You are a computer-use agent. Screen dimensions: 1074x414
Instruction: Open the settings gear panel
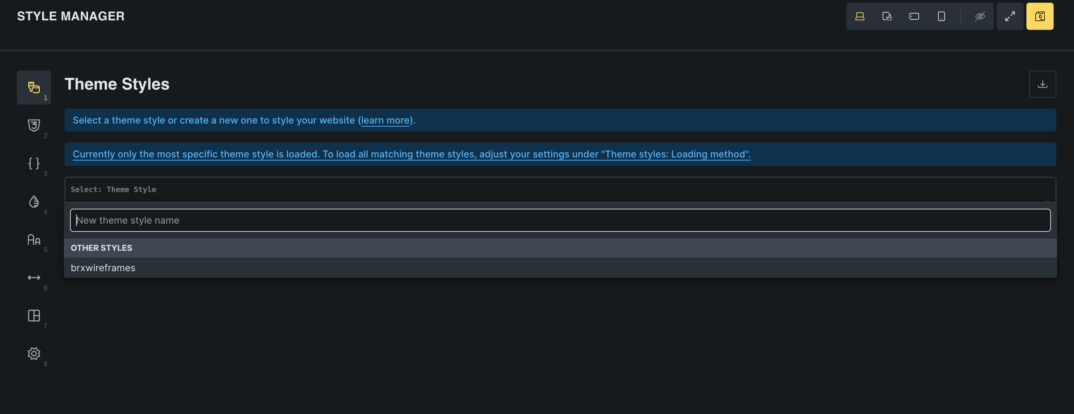(x=34, y=354)
